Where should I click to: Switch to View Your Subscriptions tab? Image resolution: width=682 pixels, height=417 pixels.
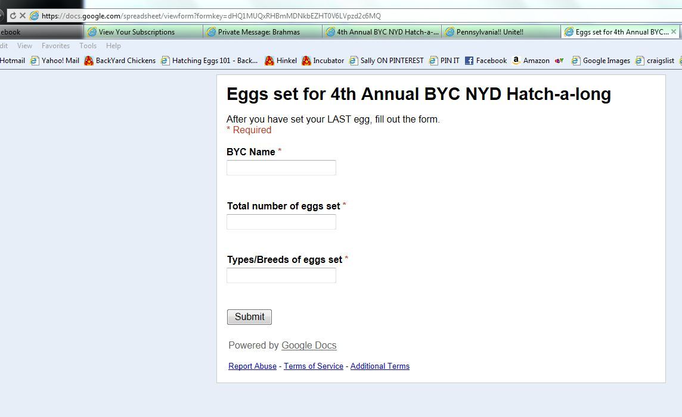pyautogui.click(x=137, y=32)
